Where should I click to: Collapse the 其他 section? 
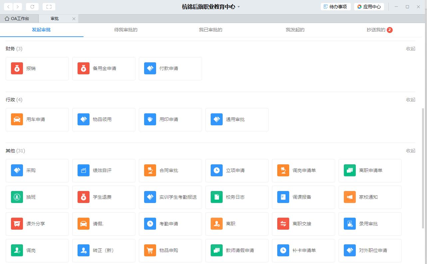(410, 151)
